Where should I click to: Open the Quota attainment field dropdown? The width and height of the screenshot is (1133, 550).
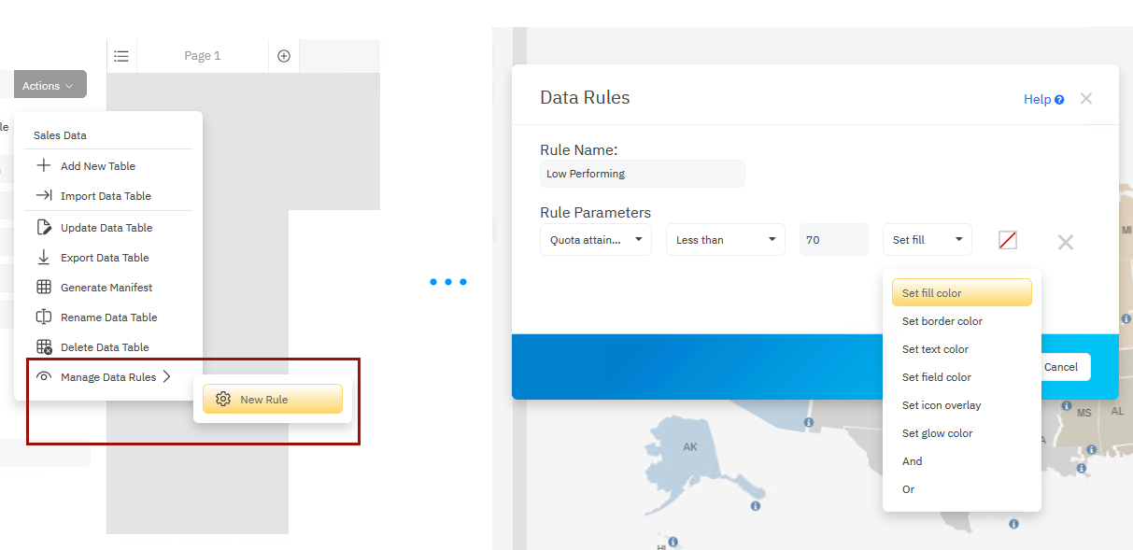595,239
